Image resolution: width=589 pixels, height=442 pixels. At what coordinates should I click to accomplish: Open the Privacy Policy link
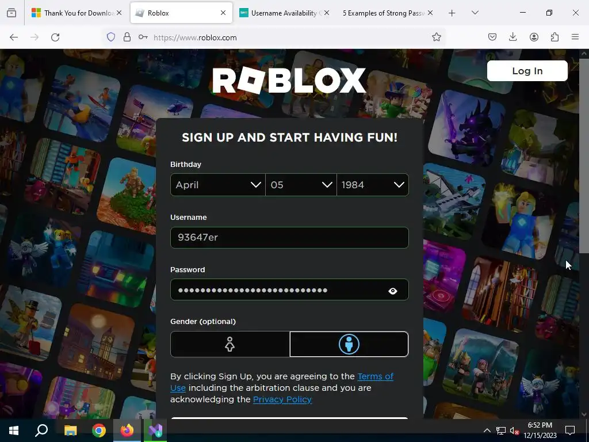coord(282,399)
